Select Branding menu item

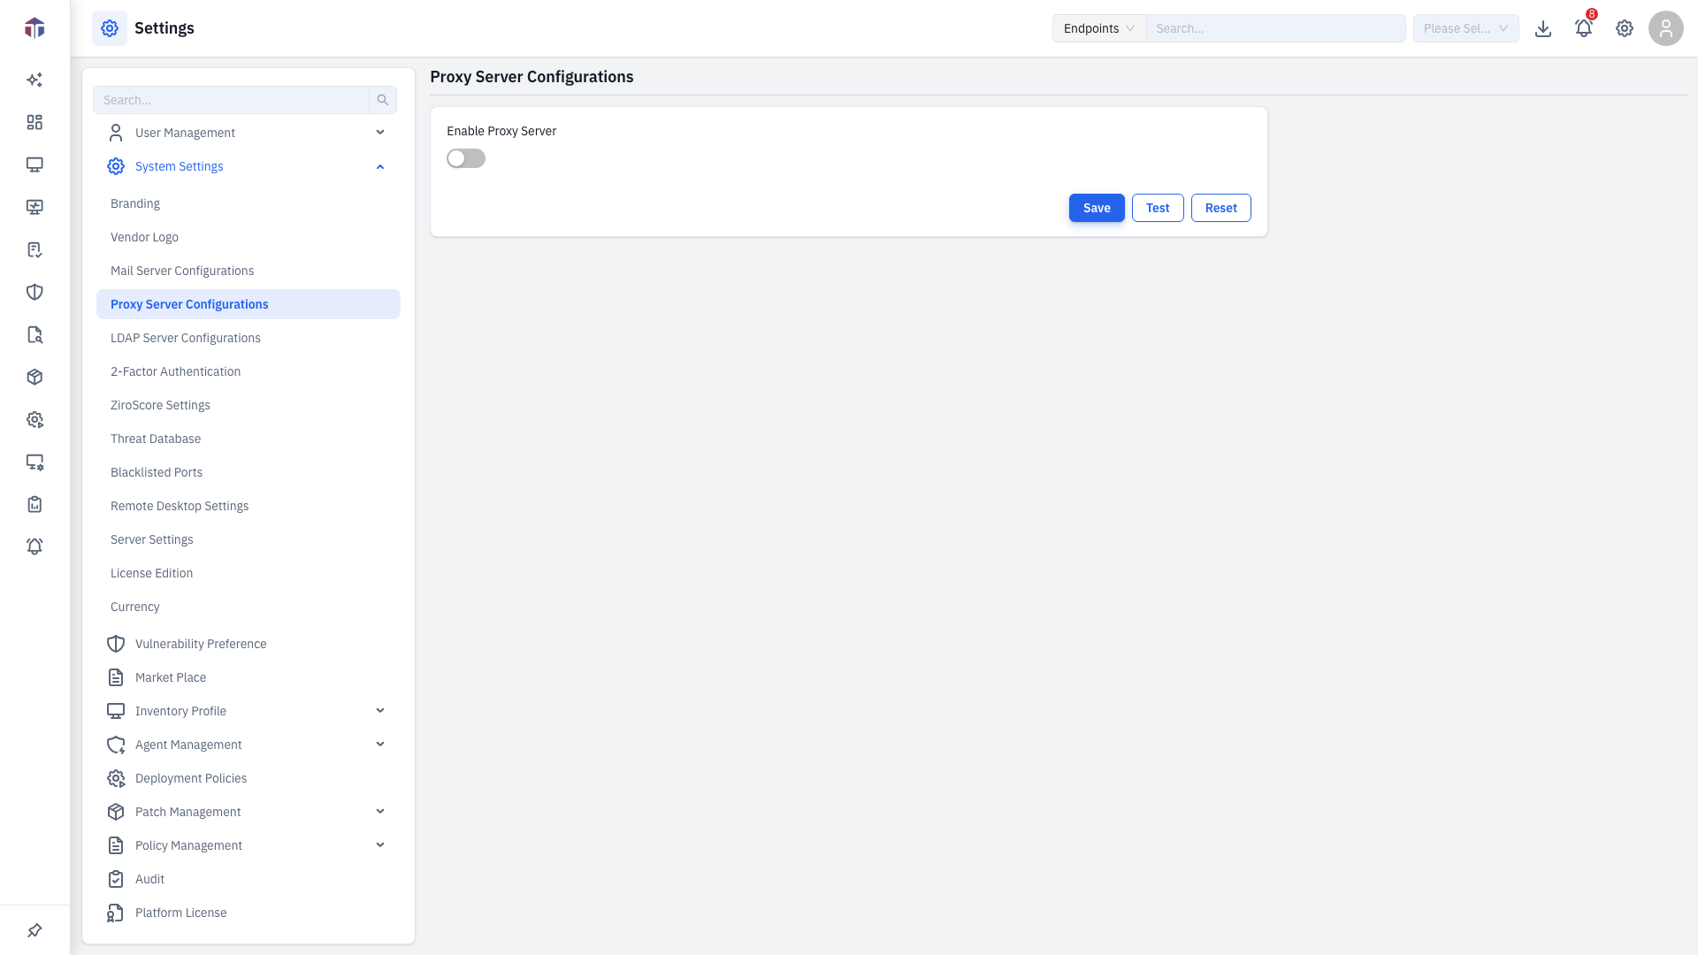click(135, 203)
